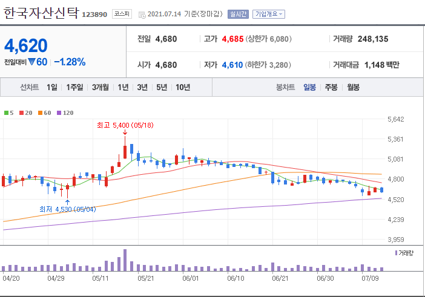
Task: Click the current price 4,620
Action: tap(26, 45)
